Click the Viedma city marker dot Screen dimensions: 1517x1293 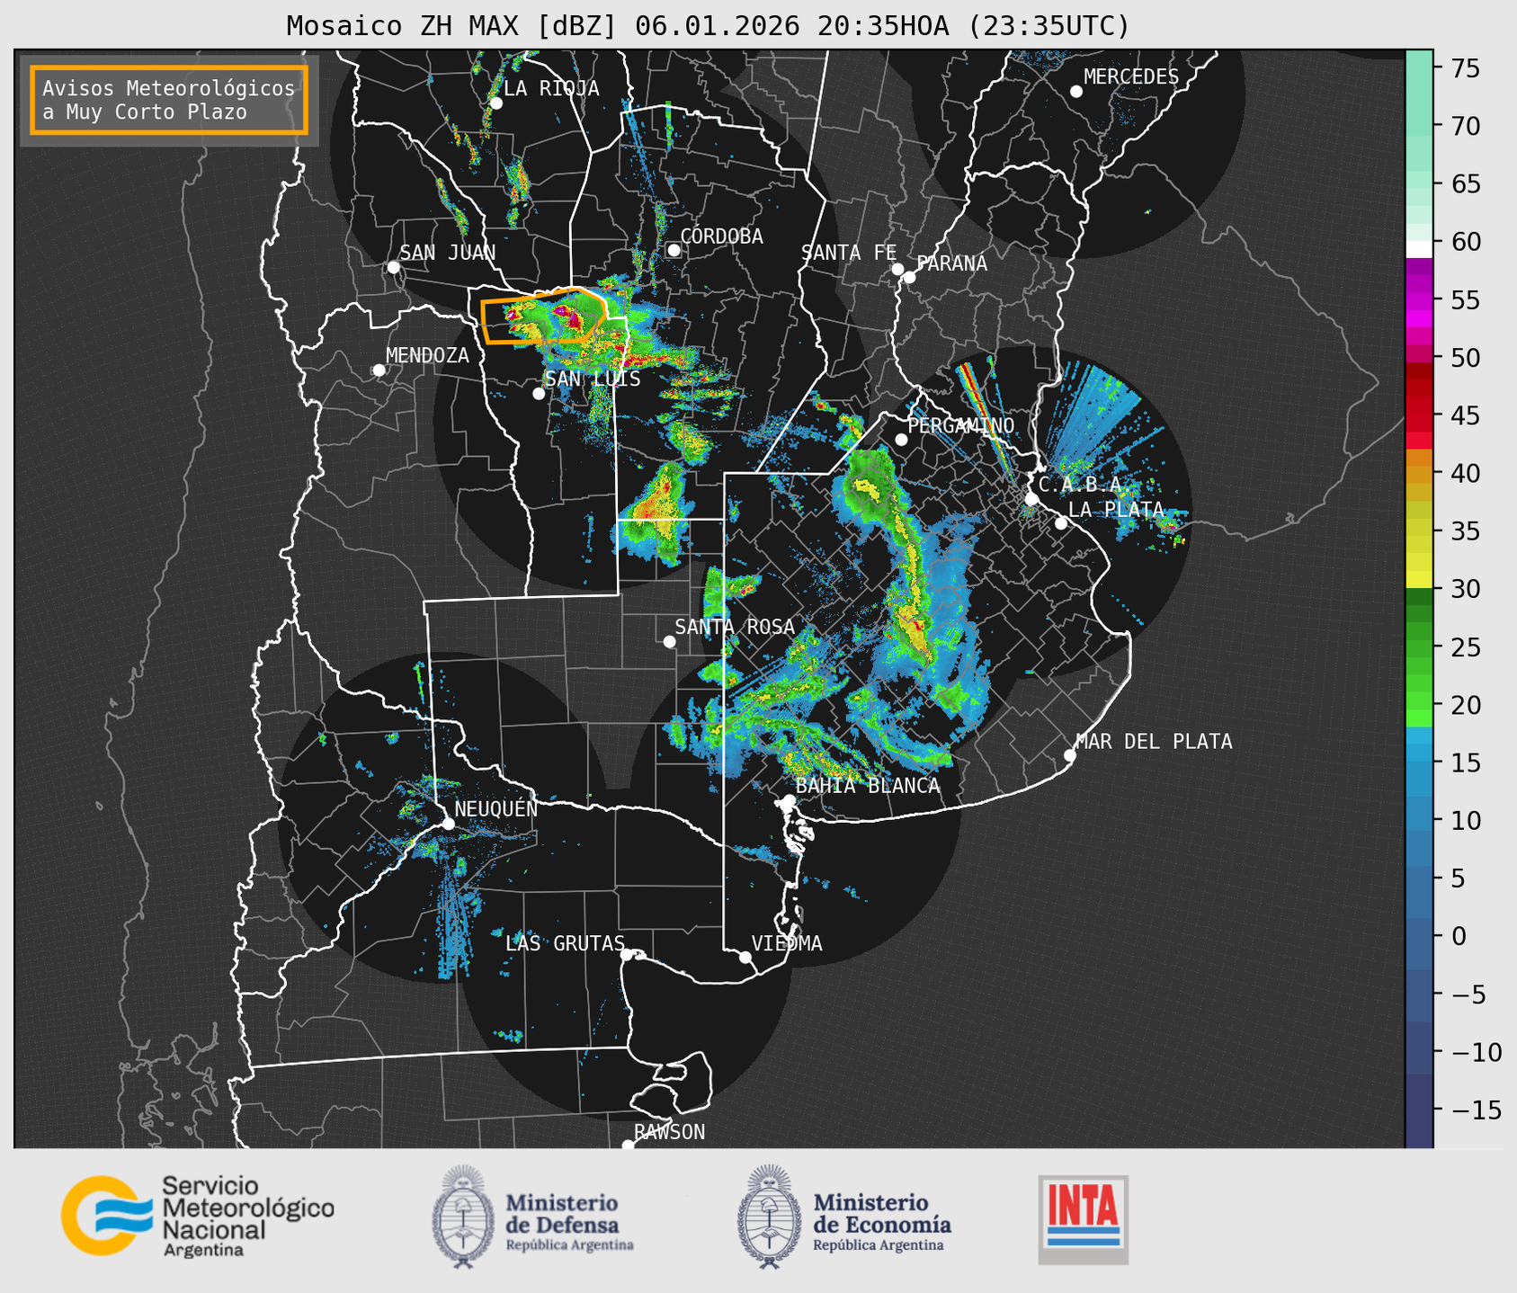(x=745, y=957)
